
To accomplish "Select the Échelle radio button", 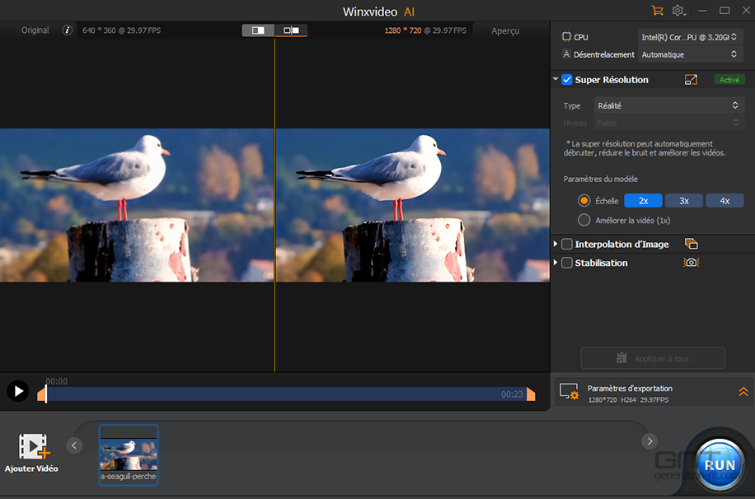I will (584, 201).
